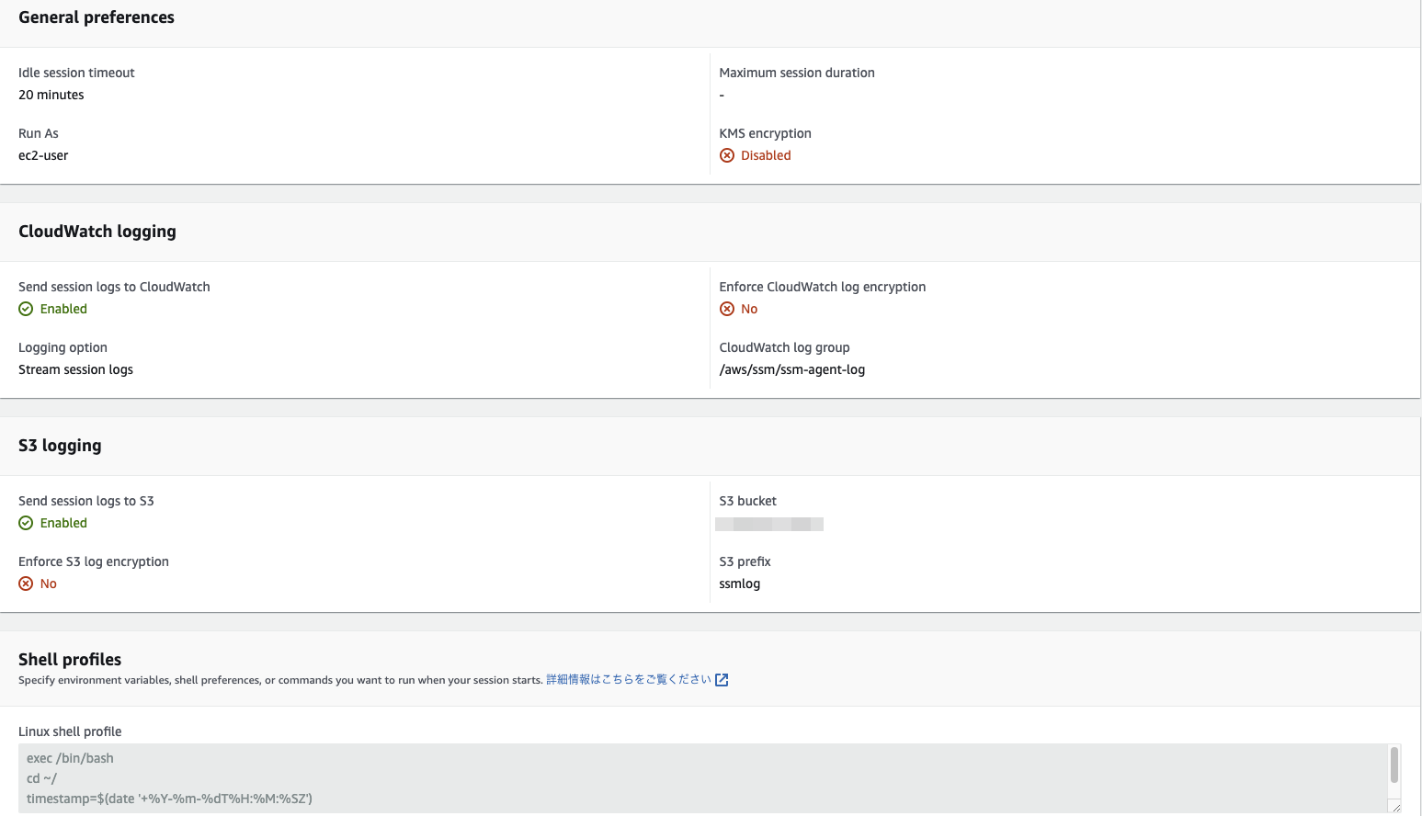Click the red No icon for Enforce S3 log encryption
Screen dimensions: 1422x816
(26, 584)
